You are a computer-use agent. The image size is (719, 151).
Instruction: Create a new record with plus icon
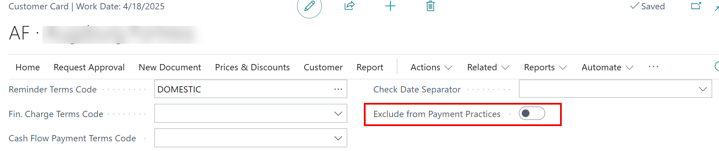click(390, 6)
